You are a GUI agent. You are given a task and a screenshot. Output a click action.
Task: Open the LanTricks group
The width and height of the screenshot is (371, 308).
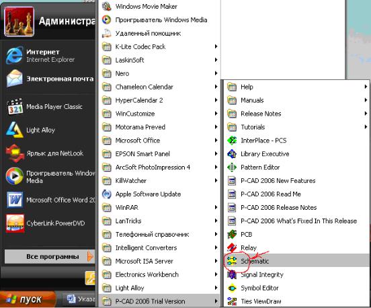pos(160,221)
